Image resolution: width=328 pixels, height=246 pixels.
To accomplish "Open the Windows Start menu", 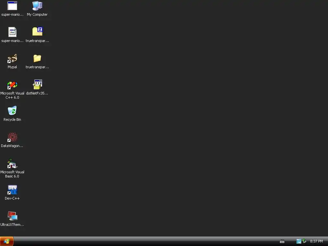I will [7, 242].
